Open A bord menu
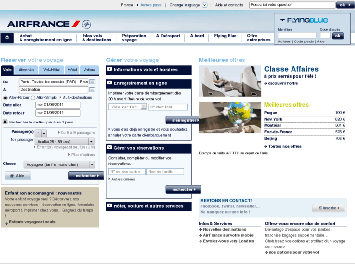The image size is (355, 266). tap(197, 36)
